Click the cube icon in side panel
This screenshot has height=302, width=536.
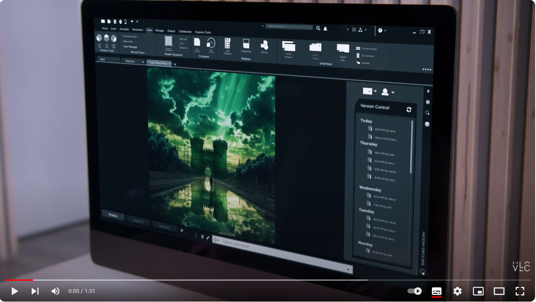(427, 124)
